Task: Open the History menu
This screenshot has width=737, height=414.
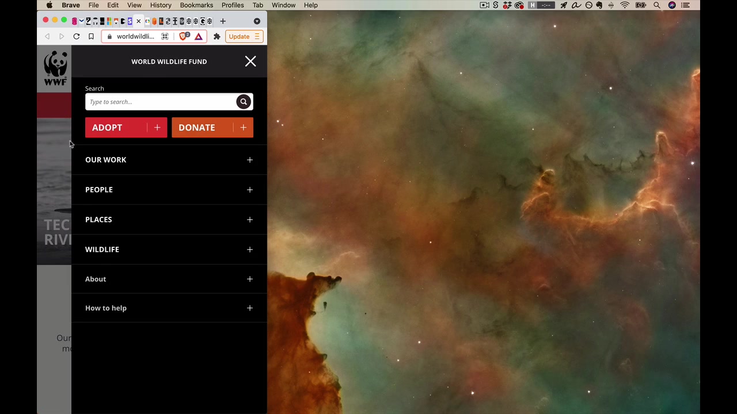Action: click(x=161, y=5)
